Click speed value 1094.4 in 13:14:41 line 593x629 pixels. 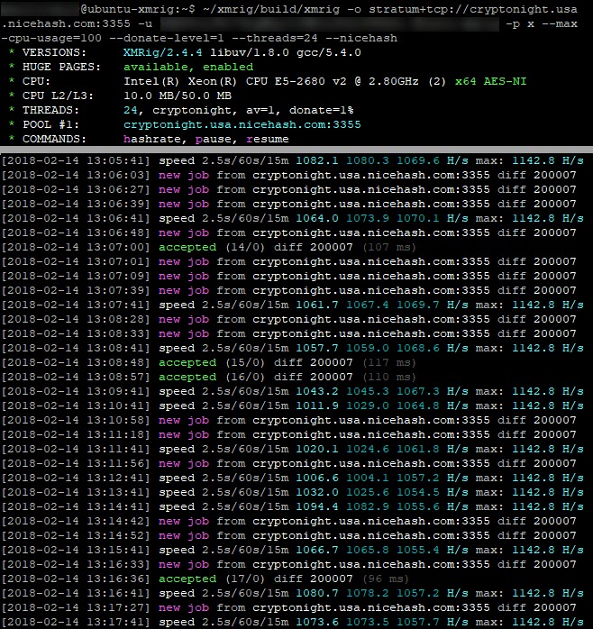pyautogui.click(x=317, y=507)
